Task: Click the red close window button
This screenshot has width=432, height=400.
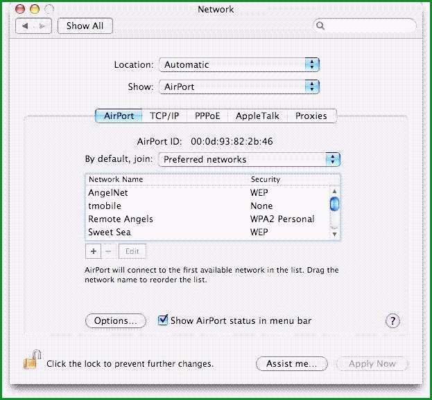Action: 20,9
